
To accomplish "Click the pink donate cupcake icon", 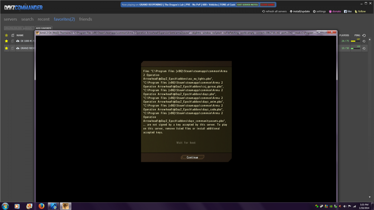I will click(330, 12).
